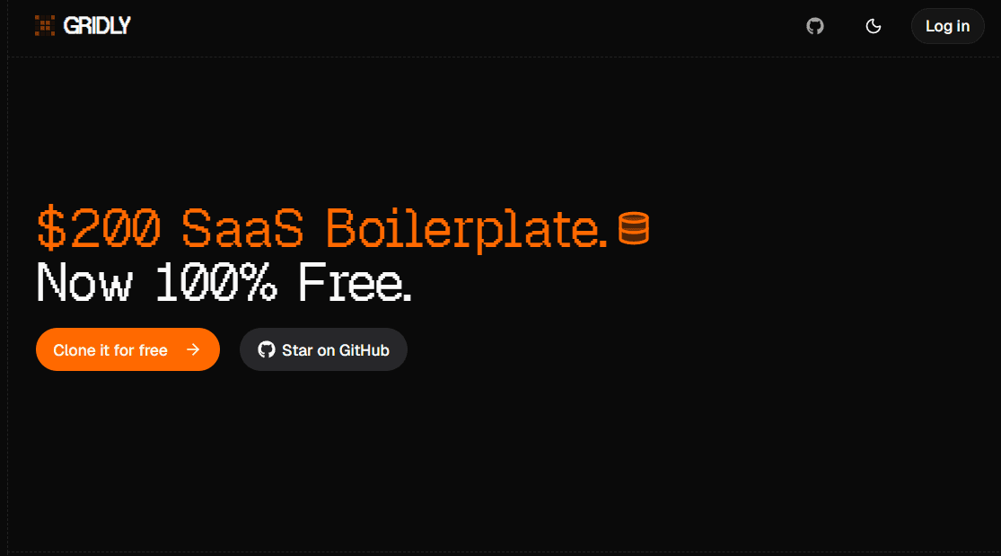Open the GitHub repository icon in header
This screenshot has width=1001, height=556.
coord(814,26)
